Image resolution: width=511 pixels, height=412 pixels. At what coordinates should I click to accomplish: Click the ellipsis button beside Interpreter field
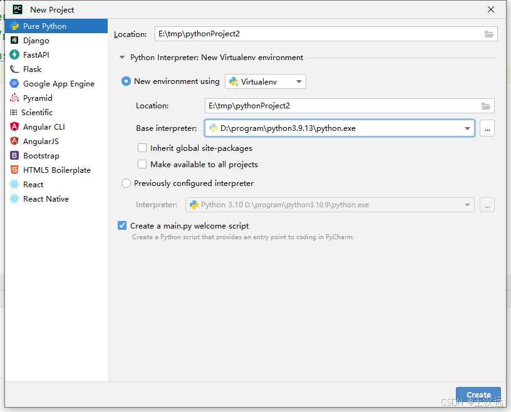487,205
